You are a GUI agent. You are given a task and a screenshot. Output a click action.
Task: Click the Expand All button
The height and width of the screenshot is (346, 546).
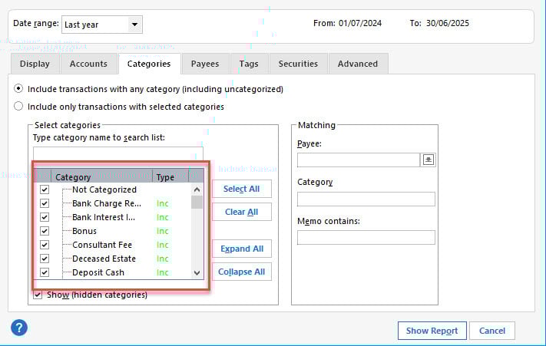pos(242,249)
